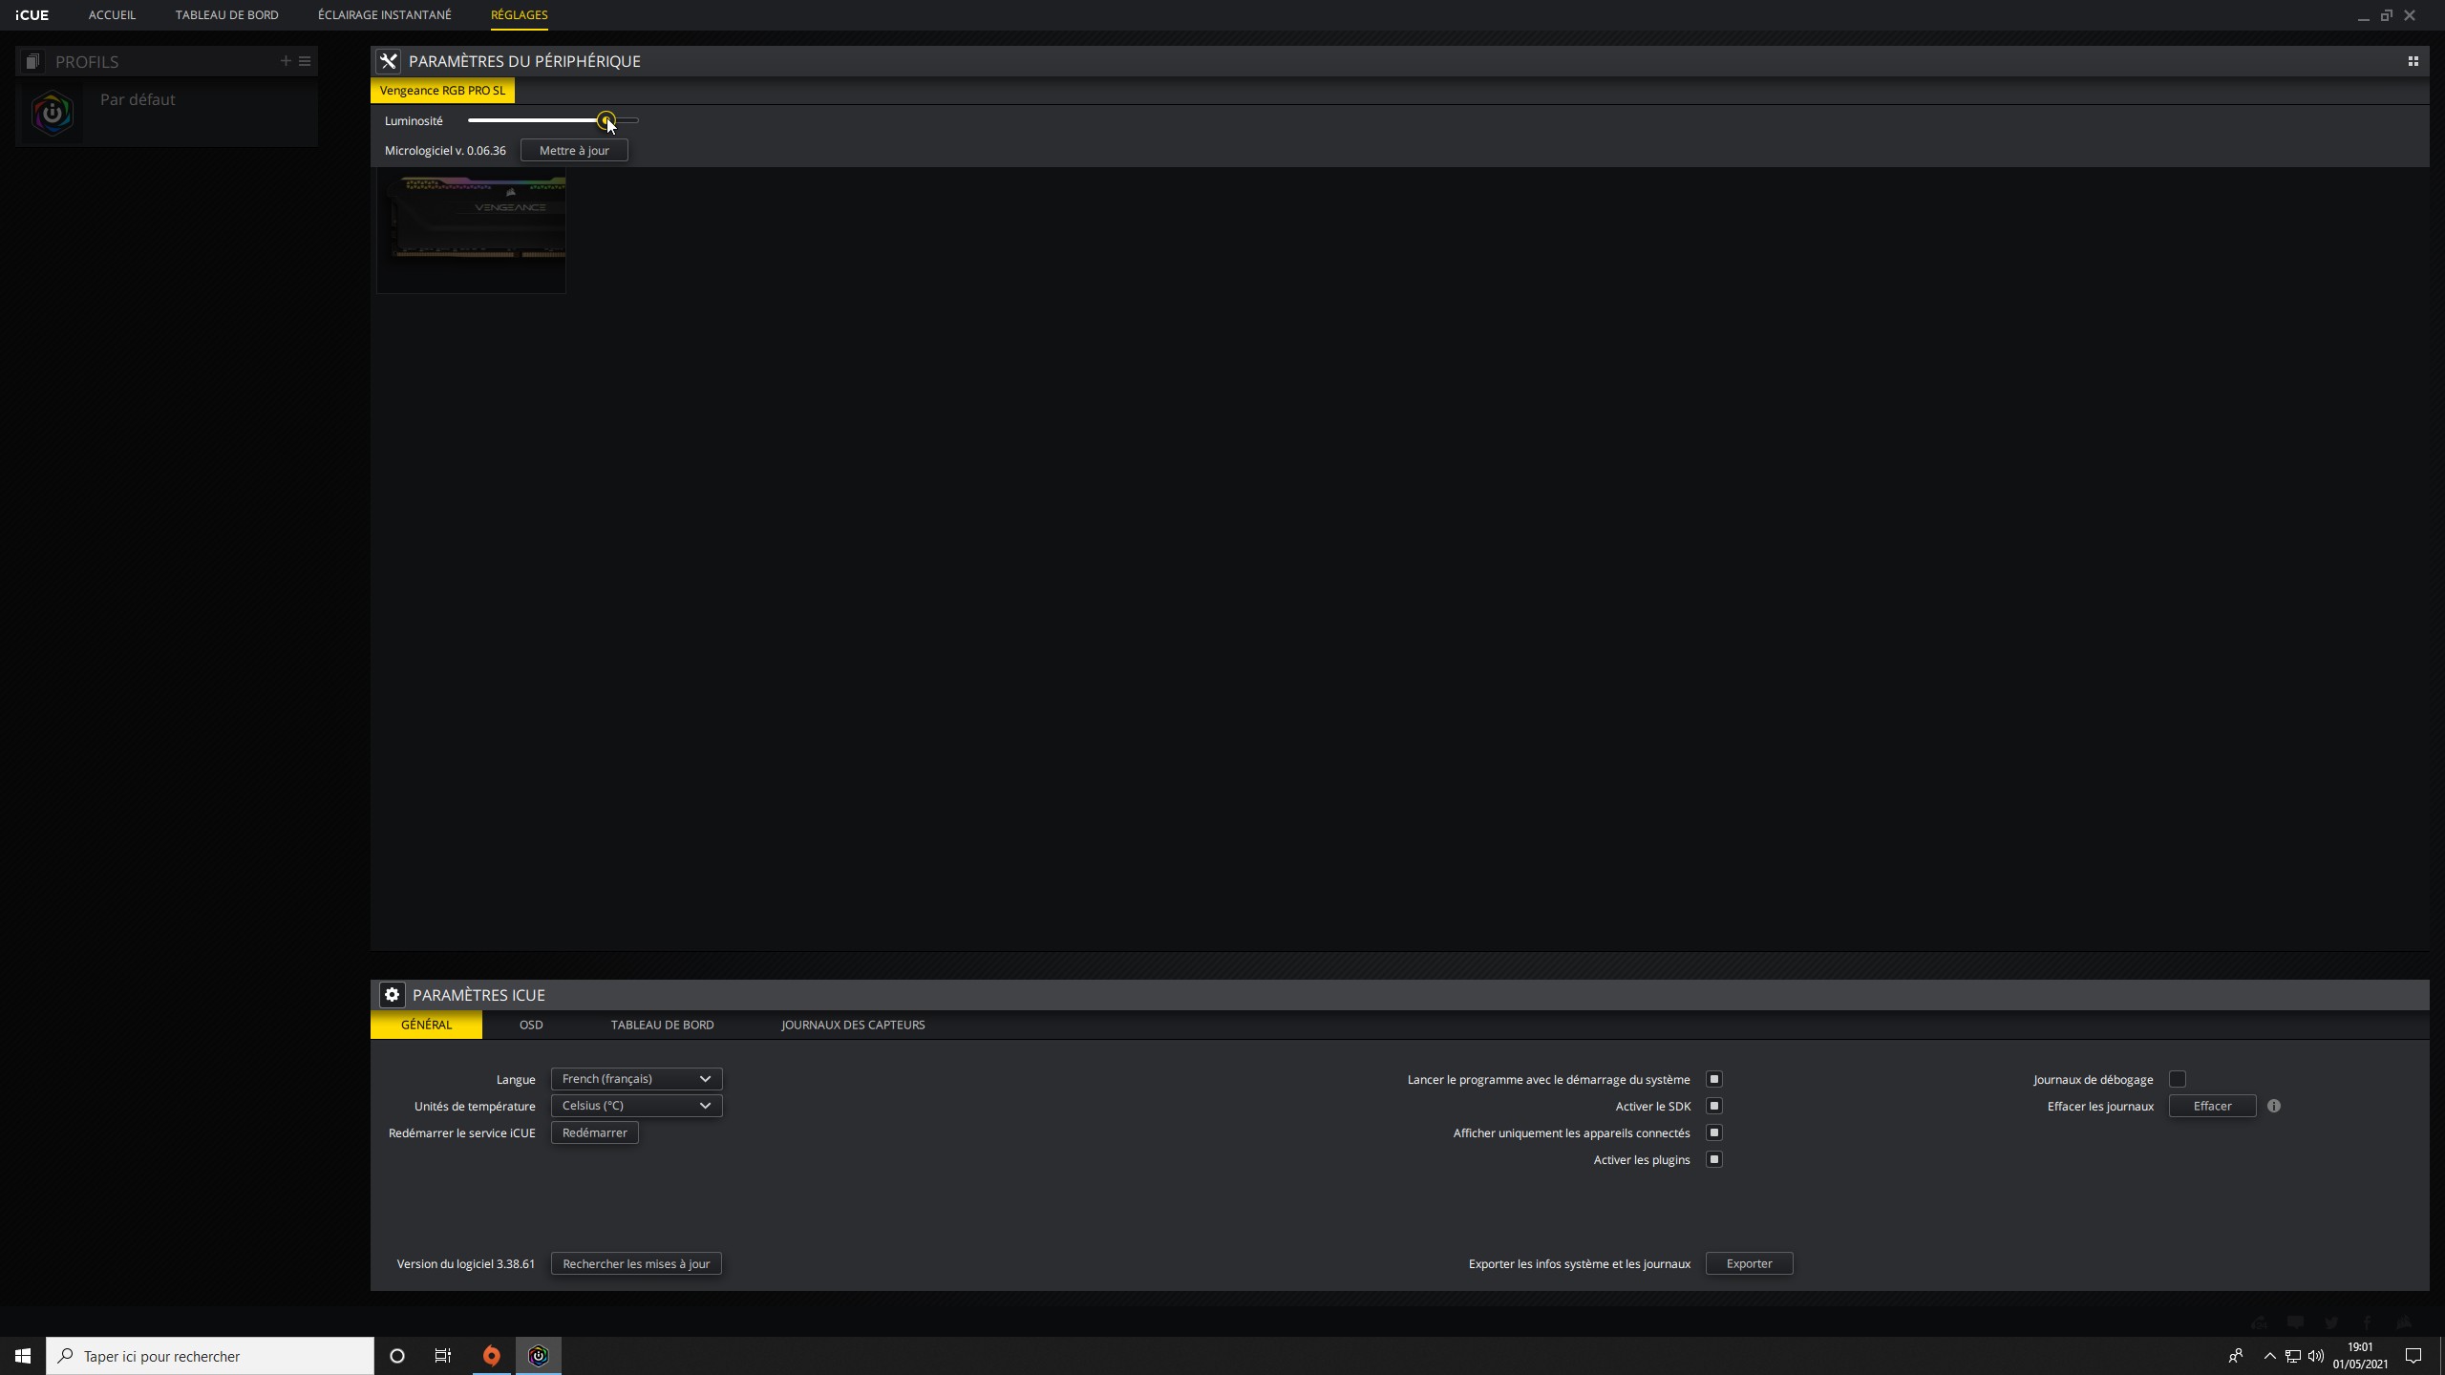Click Rechercher les mises à jour
Image resolution: width=2445 pixels, height=1375 pixels.
tap(636, 1263)
